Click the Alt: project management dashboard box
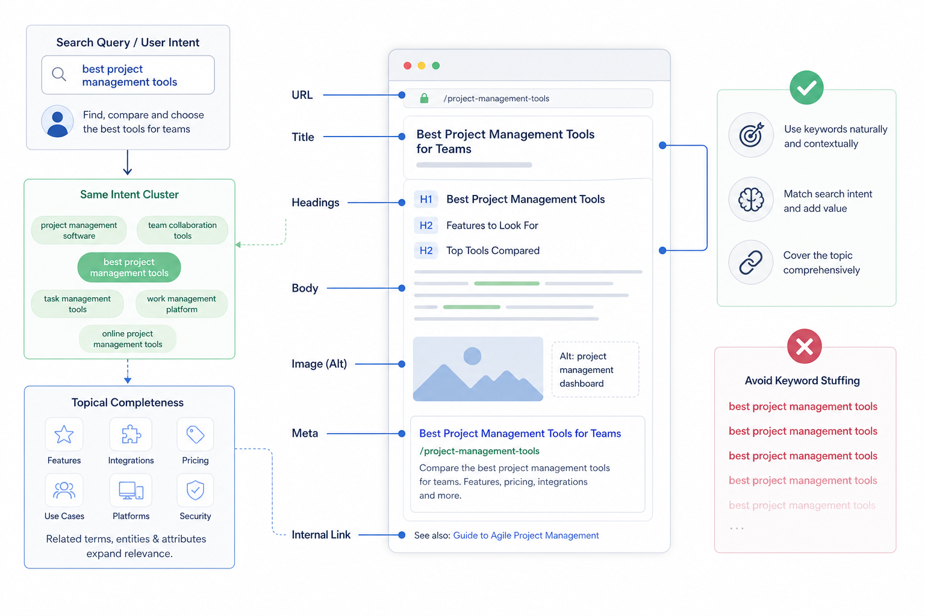Screen dimensions: 925x616 coord(595,369)
